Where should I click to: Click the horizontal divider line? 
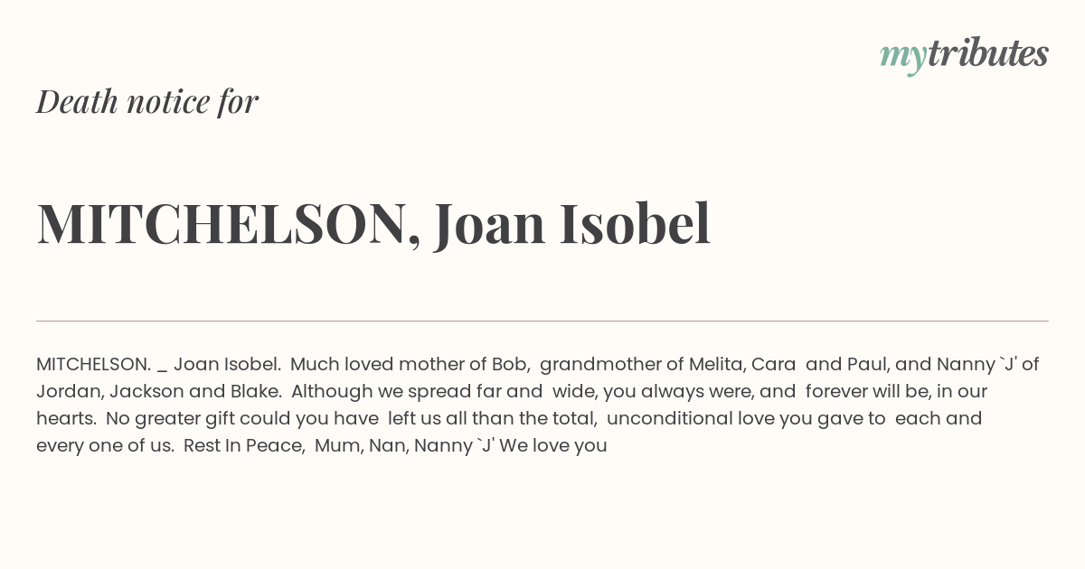(x=542, y=321)
